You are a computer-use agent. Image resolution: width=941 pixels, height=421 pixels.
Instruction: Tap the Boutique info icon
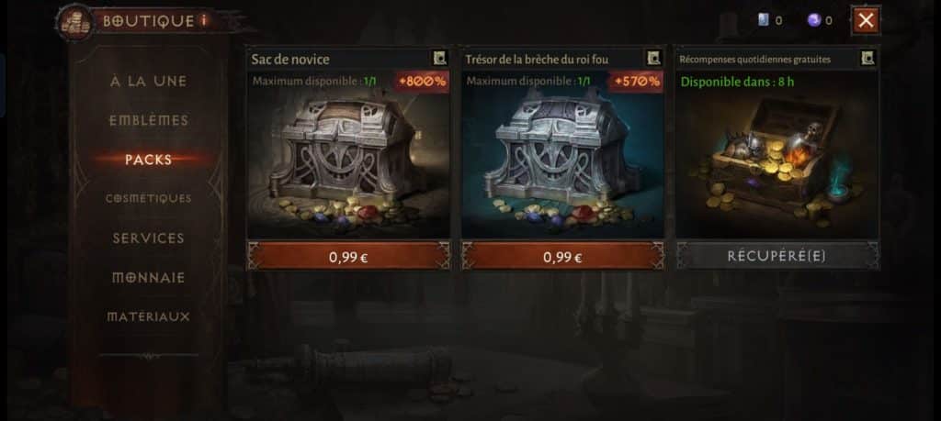click(x=203, y=20)
